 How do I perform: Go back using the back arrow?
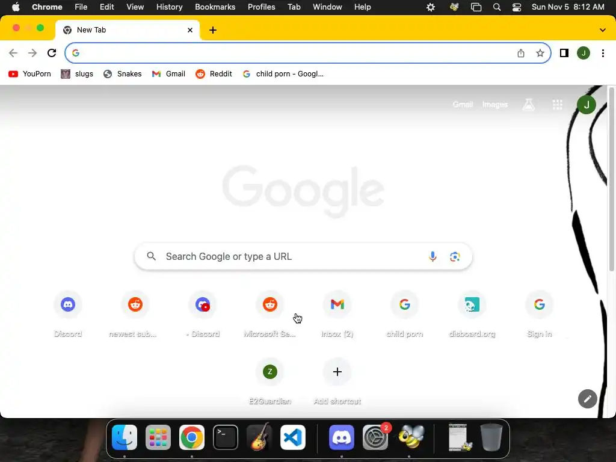pos(13,53)
